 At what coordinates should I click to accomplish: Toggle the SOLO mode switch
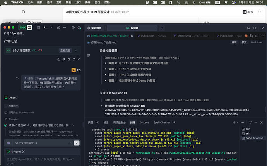[x=25, y=27]
